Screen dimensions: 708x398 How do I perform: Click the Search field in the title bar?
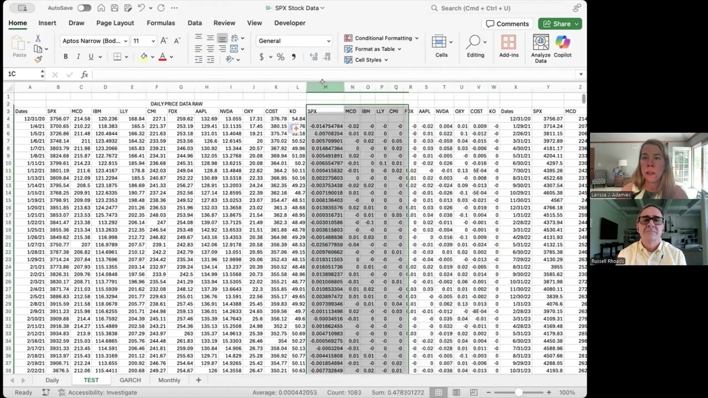pos(498,8)
